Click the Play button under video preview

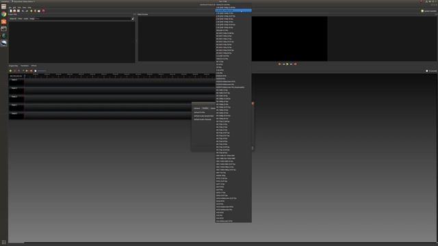point(287,64)
